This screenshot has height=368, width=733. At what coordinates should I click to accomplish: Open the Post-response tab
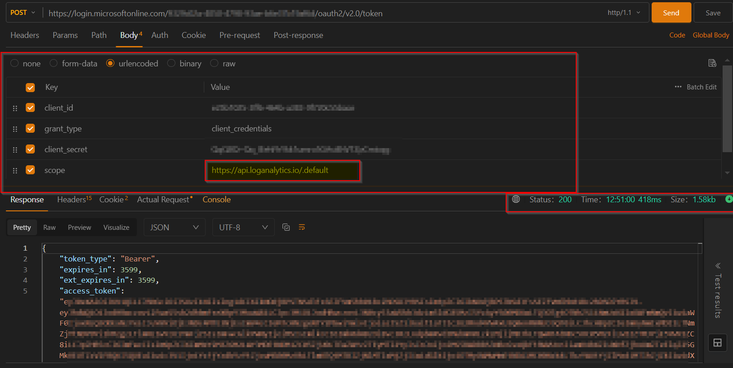point(298,35)
